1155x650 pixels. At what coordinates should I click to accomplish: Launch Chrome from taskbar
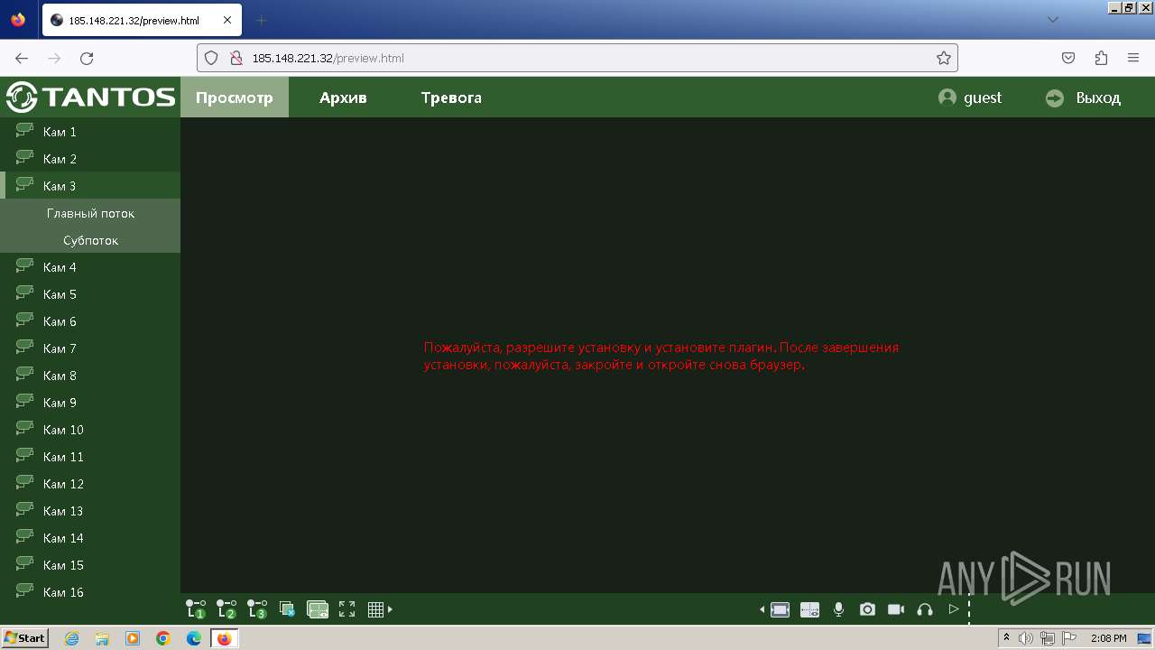[163, 638]
